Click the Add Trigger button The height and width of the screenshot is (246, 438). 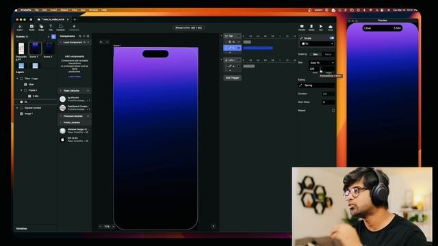point(233,78)
